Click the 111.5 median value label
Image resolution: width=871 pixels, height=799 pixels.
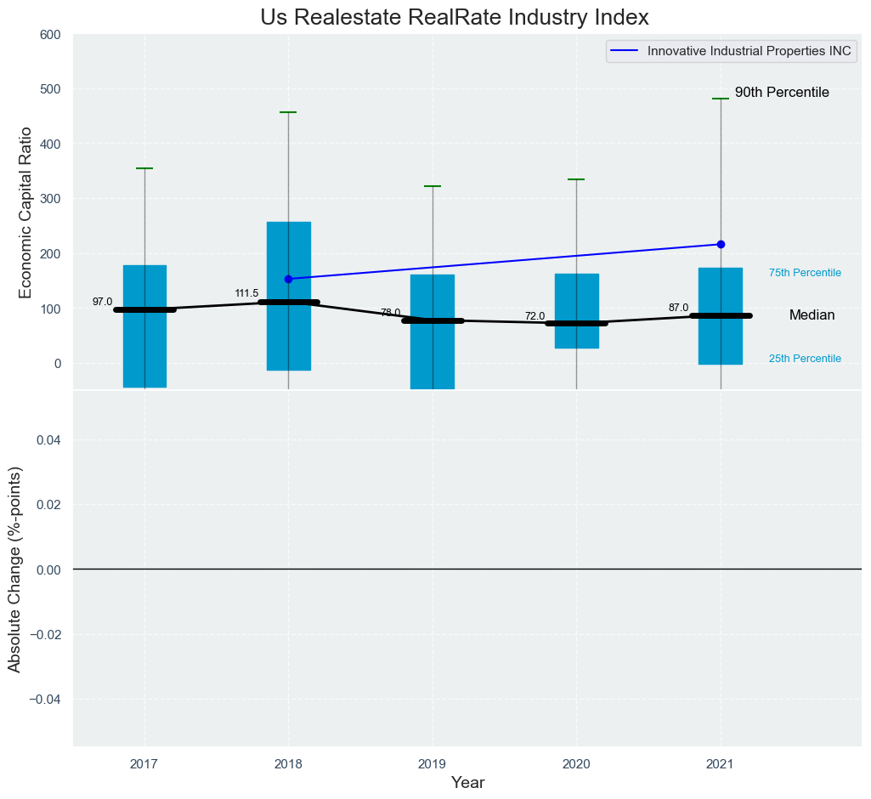(246, 294)
